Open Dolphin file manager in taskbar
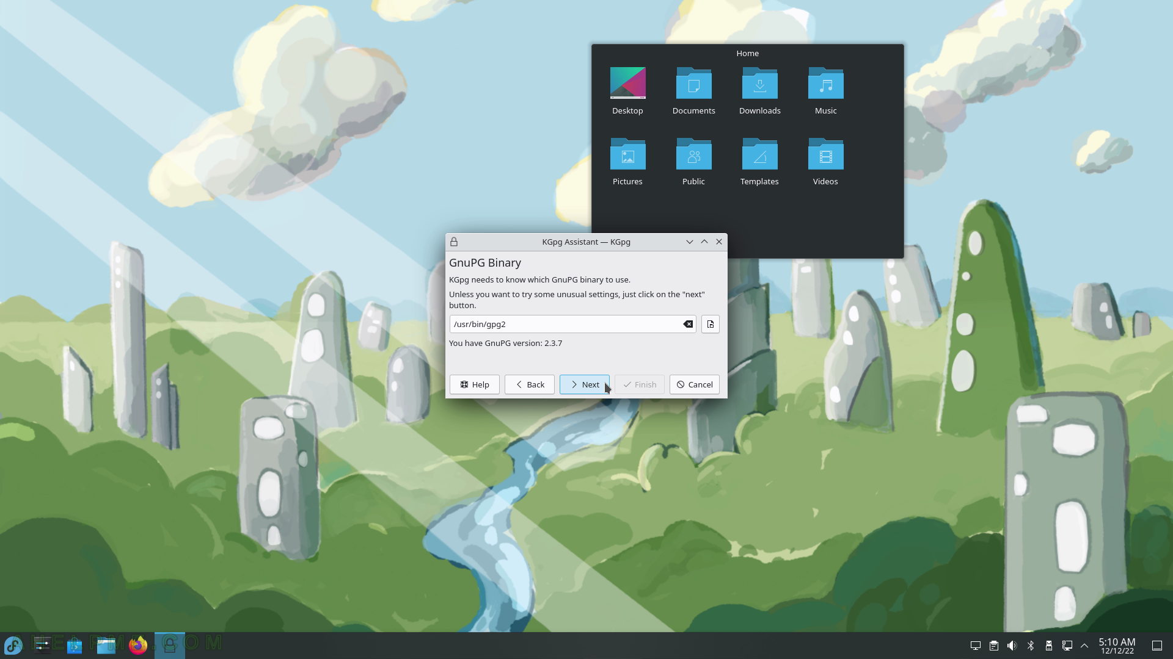Image resolution: width=1173 pixels, height=659 pixels. (x=106, y=645)
